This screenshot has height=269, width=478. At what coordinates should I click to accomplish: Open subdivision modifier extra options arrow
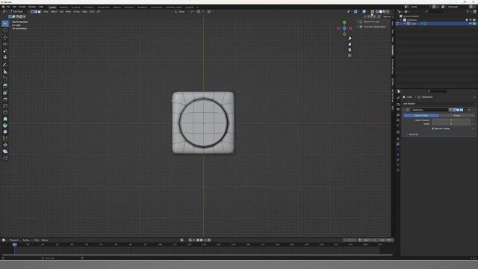click(x=465, y=110)
